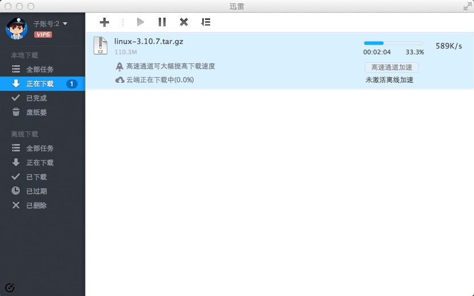Add a new download task with plus icon
474x296 pixels.
click(x=105, y=22)
